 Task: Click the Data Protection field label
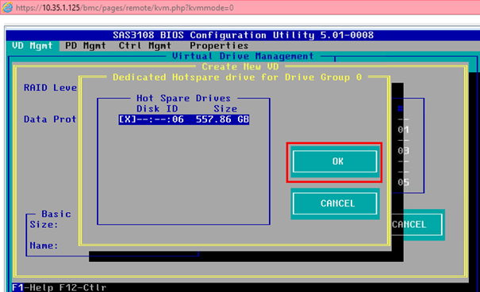click(x=50, y=119)
